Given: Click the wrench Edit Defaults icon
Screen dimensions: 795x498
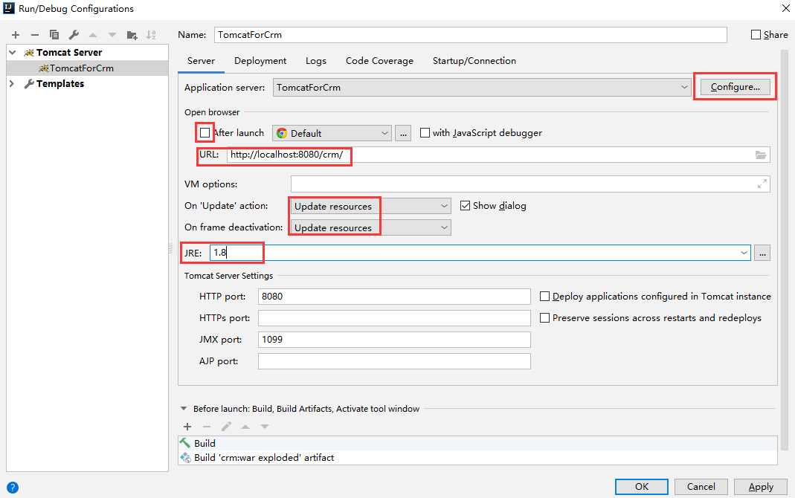Looking at the screenshot, I should (x=74, y=35).
